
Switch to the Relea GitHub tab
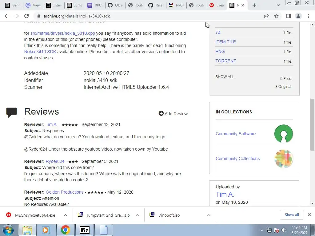[x=156, y=5]
